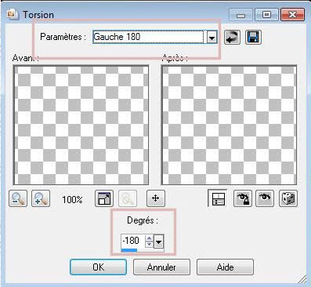The image size is (311, 287).
Task: Minimize the Torsion dialog
Action: coord(240,15)
